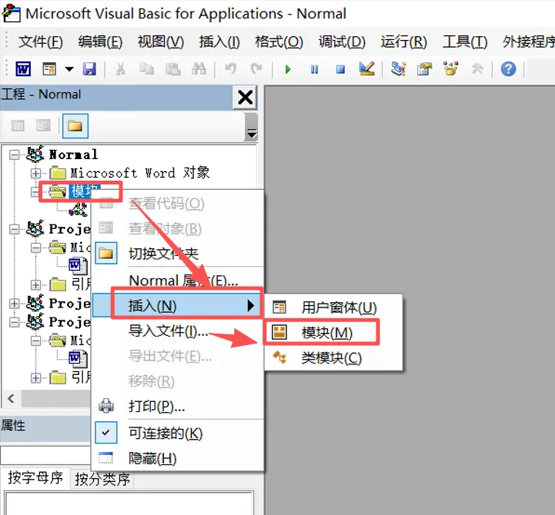Click the Paste clipboard icon
The height and width of the screenshot is (515, 555).
172,69
